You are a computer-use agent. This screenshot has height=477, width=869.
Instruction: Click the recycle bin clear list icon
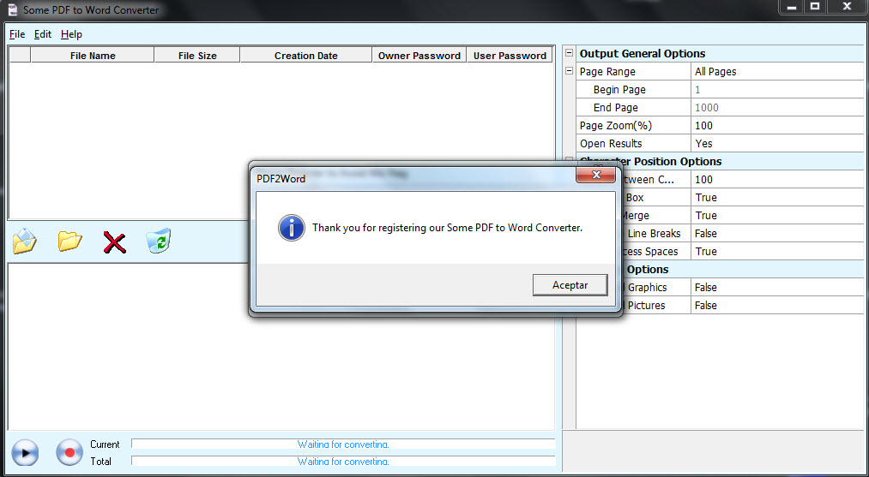click(x=159, y=241)
